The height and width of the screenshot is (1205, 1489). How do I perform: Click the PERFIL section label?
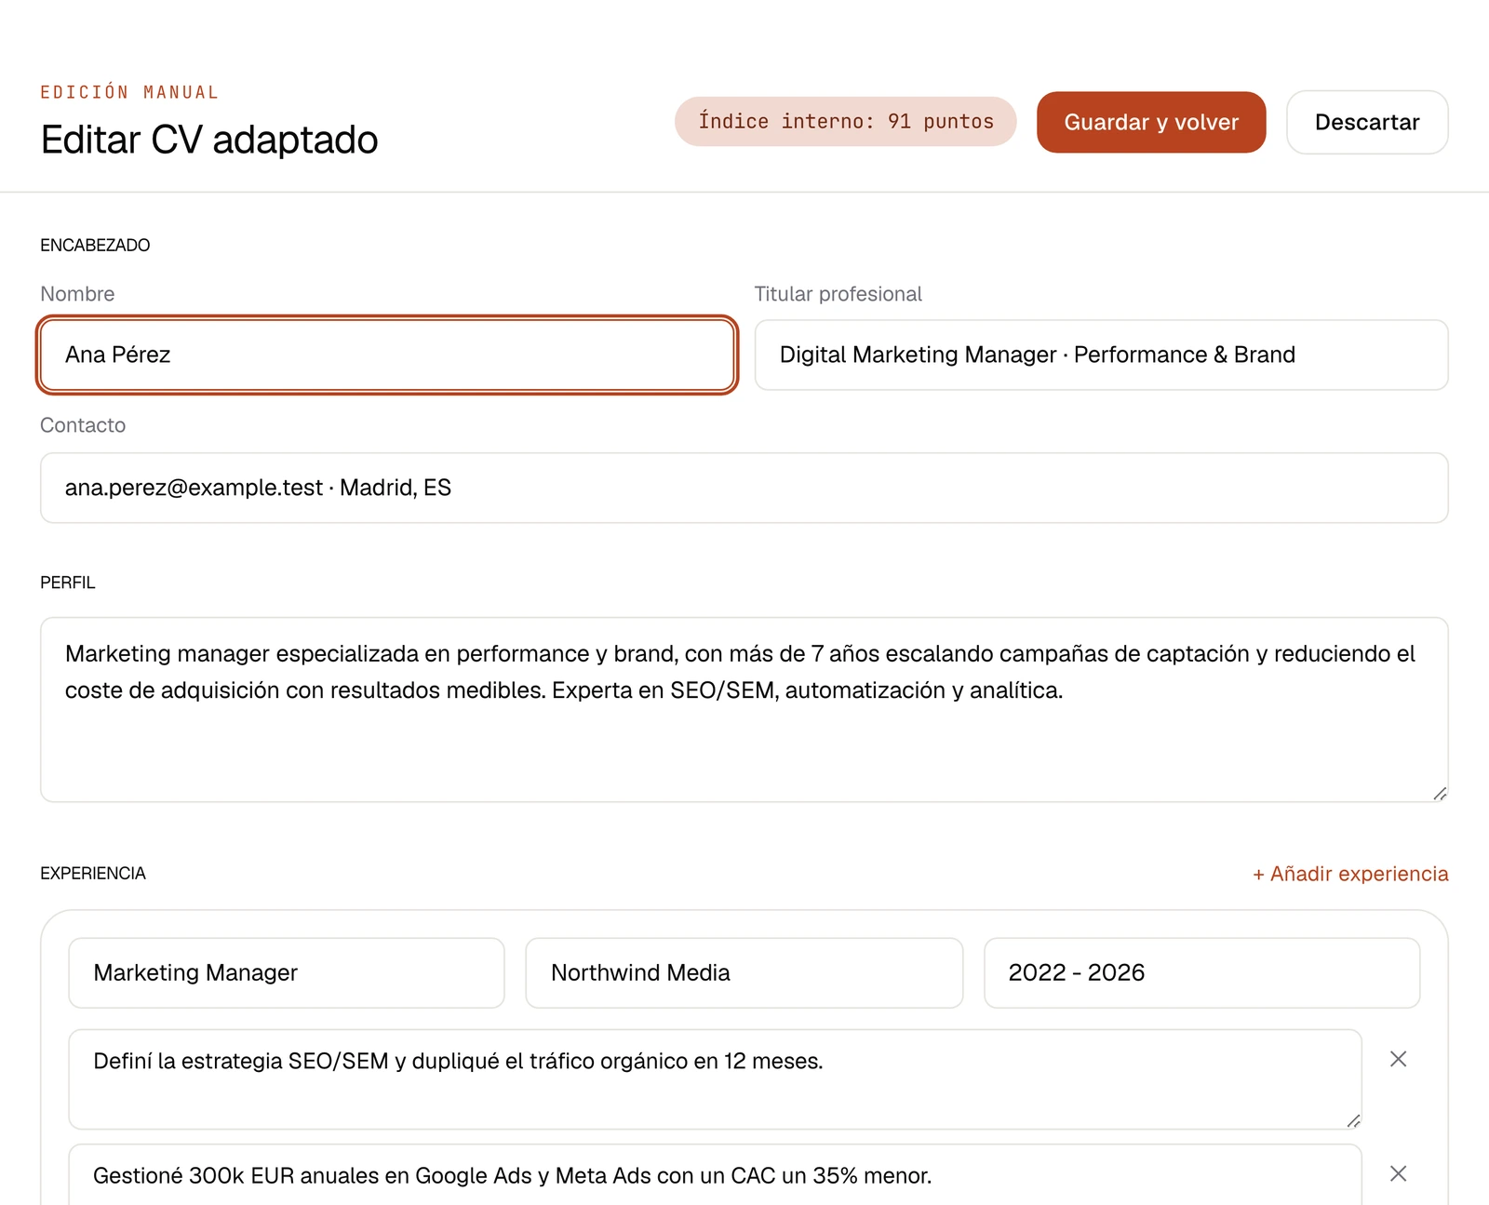(68, 582)
